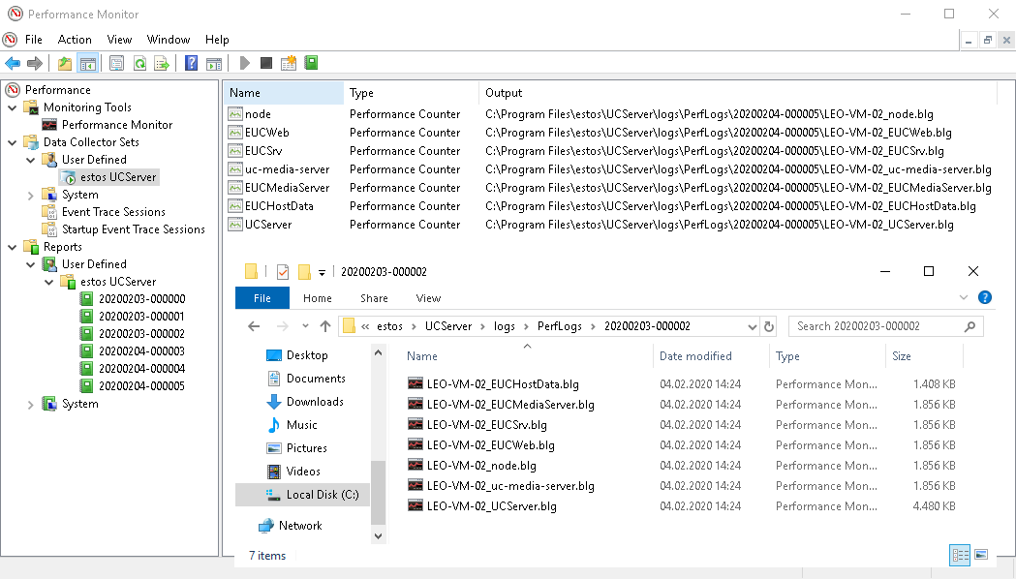Collapse the Data Collector Sets tree node
This screenshot has width=1016, height=579.
click(x=14, y=142)
